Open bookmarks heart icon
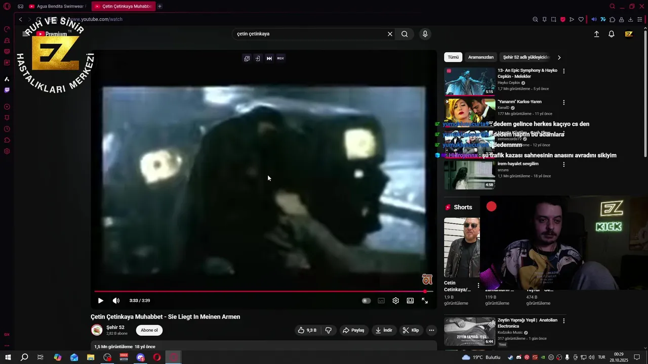The width and height of the screenshot is (648, 364). tap(581, 19)
